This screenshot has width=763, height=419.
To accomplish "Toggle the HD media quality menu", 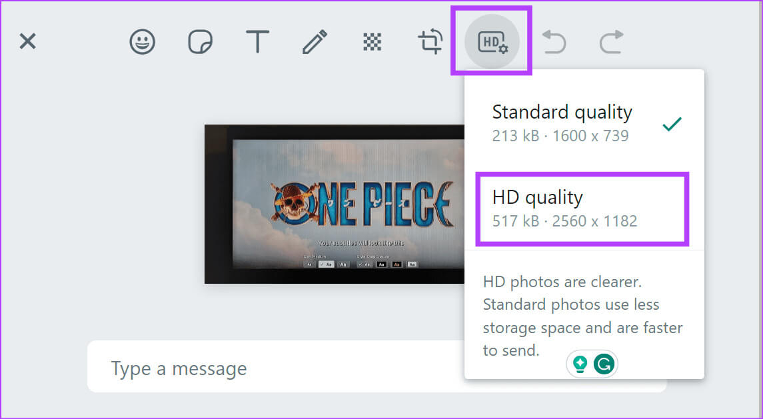I will [x=492, y=41].
